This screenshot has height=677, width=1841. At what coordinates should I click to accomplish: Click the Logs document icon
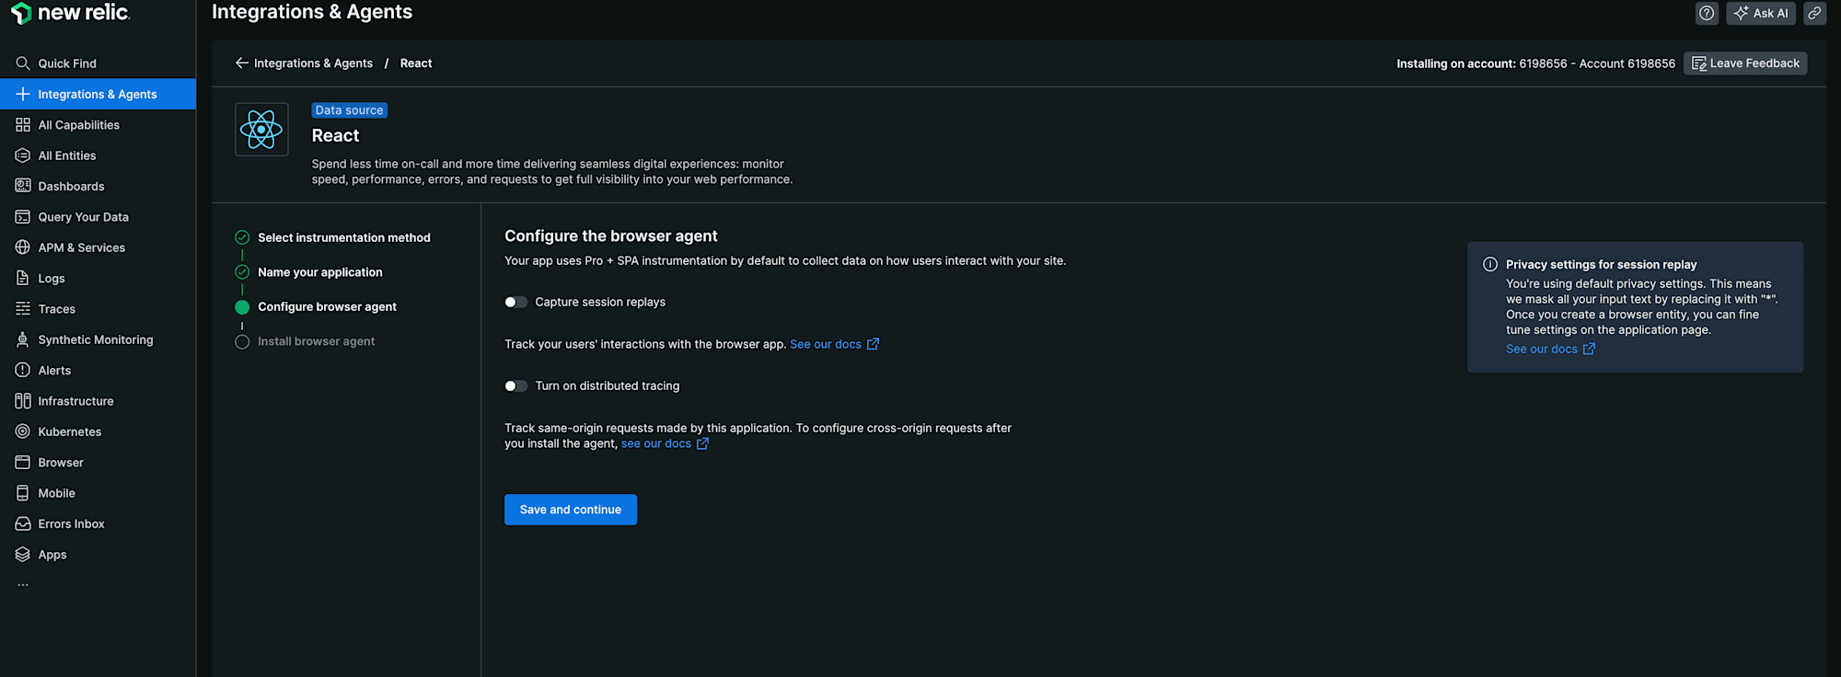[23, 278]
